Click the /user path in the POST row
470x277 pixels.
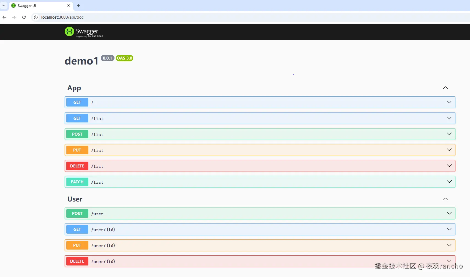click(x=97, y=214)
